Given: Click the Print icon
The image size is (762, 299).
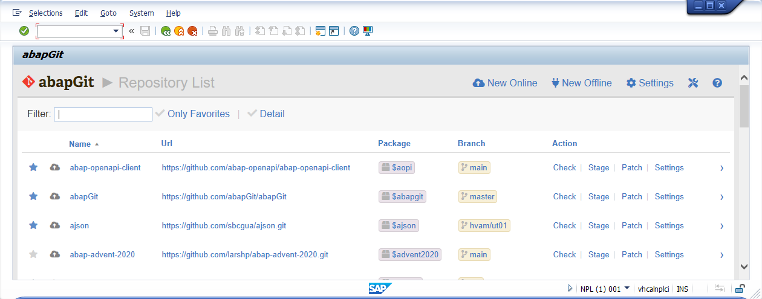Looking at the screenshot, I should [x=213, y=31].
